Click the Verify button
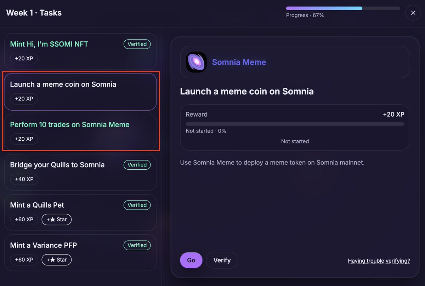Image resolution: width=425 pixels, height=286 pixels. 222,260
